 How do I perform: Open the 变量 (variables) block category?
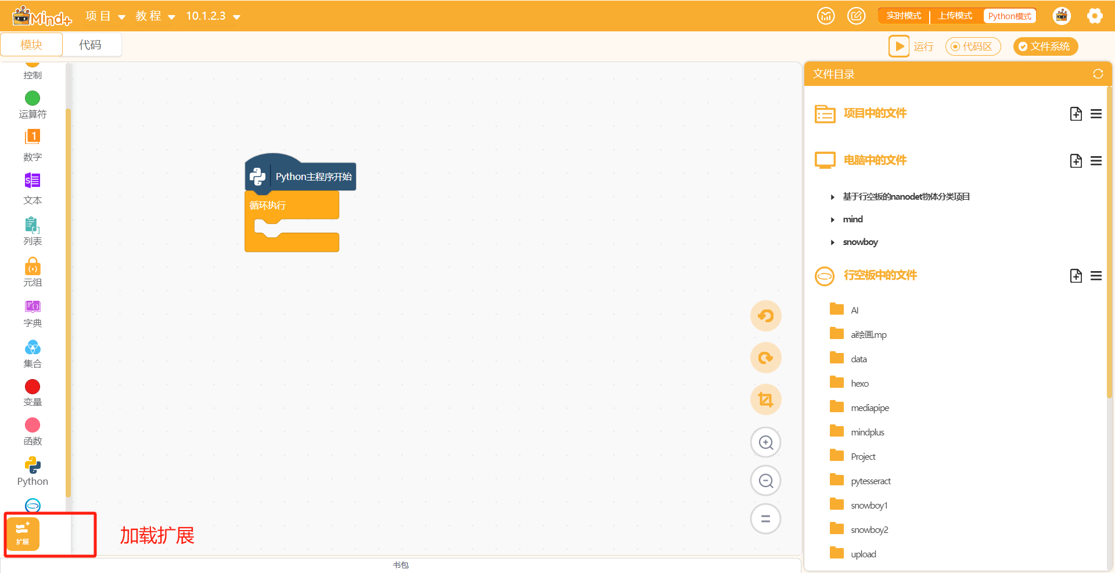click(x=33, y=393)
